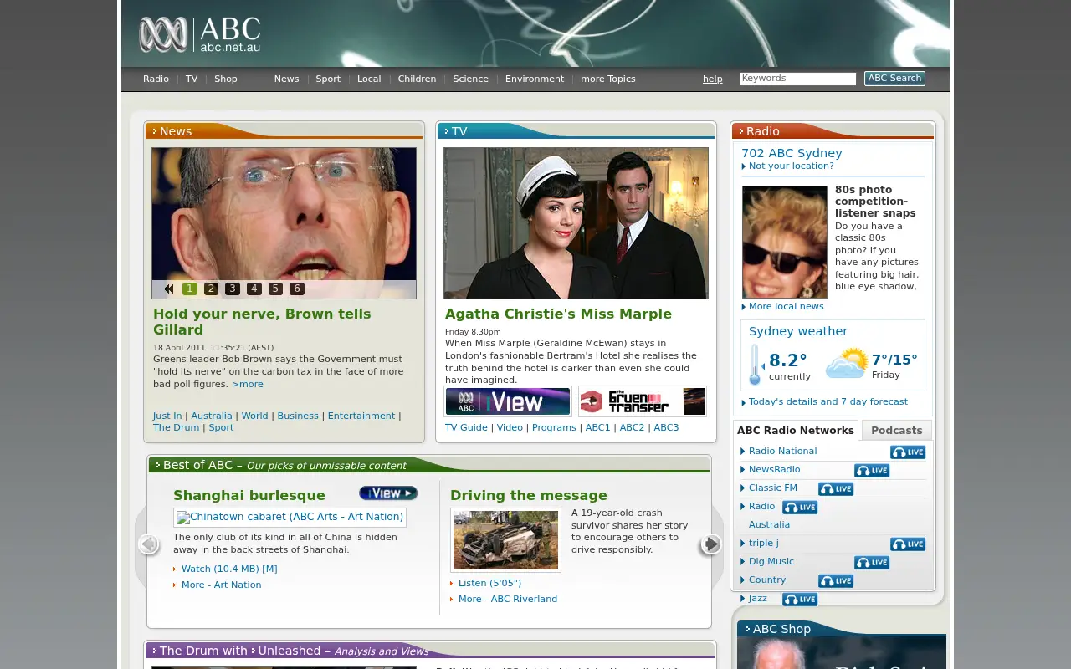
Task: Open Hold your nerve, Brown tells Gillard headline
Action: [262, 321]
